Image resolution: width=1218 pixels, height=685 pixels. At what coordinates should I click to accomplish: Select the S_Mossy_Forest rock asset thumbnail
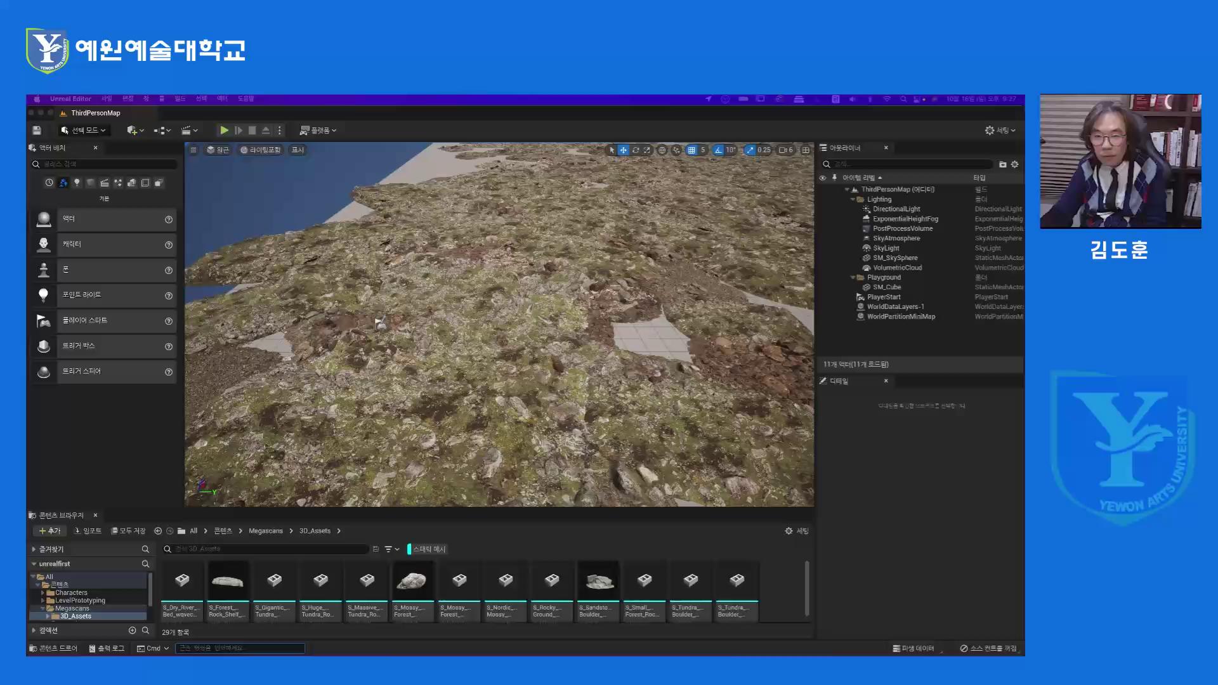(x=413, y=580)
